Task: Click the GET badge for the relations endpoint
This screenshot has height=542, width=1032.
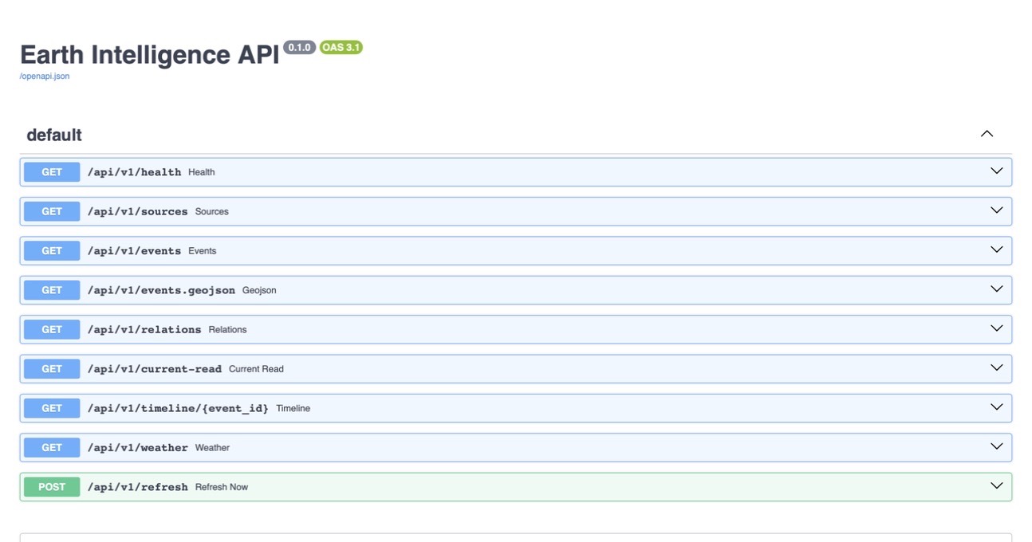Action: click(52, 329)
